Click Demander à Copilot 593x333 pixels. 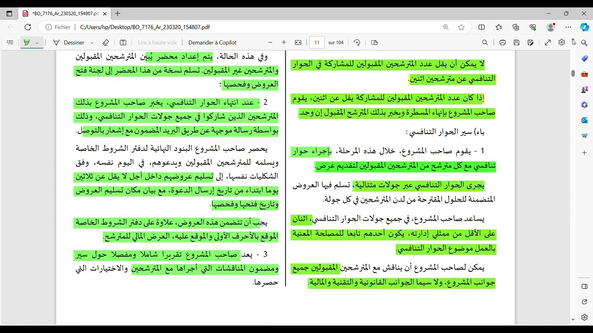pyautogui.click(x=212, y=43)
